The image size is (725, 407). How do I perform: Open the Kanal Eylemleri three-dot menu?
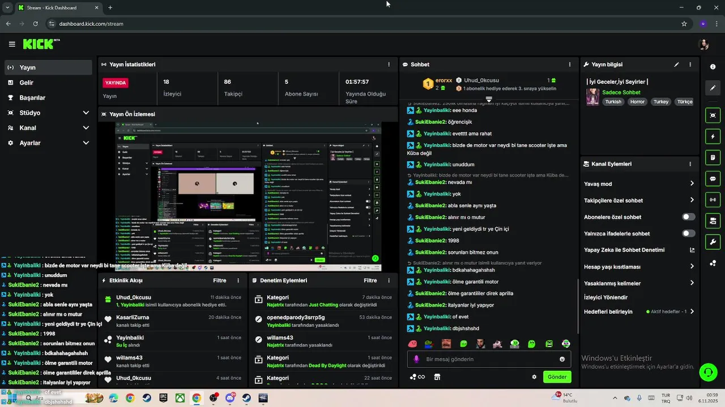click(690, 164)
